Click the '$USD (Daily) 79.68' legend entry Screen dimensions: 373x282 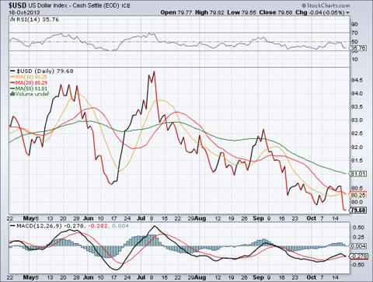coord(42,71)
